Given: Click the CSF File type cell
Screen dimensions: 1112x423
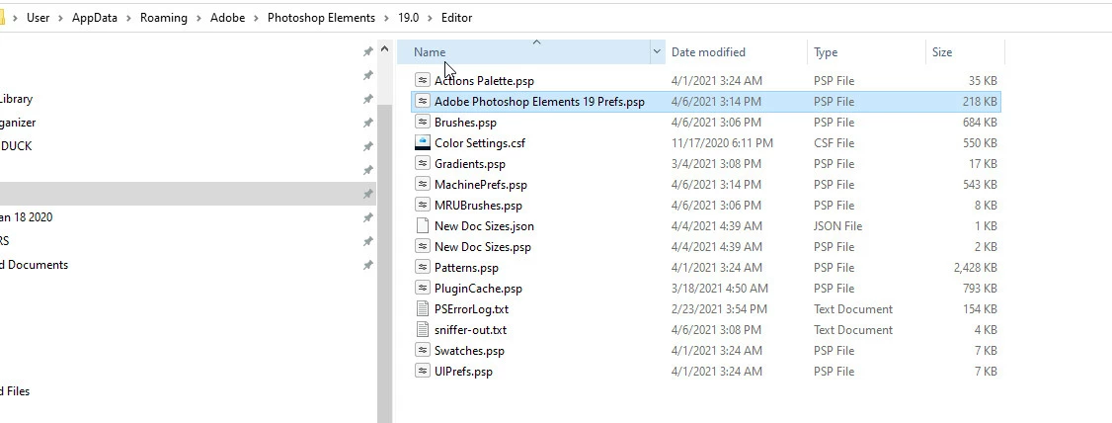Looking at the screenshot, I should (x=834, y=142).
